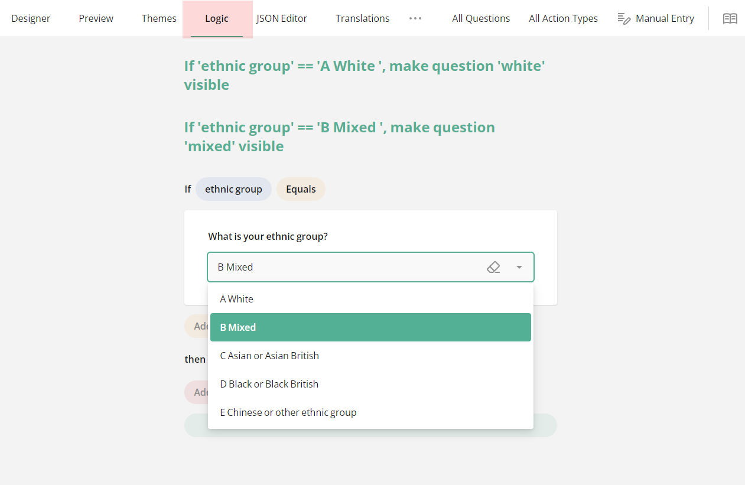745x485 pixels.
Task: Switch to the Designer tab
Action: pos(31,18)
